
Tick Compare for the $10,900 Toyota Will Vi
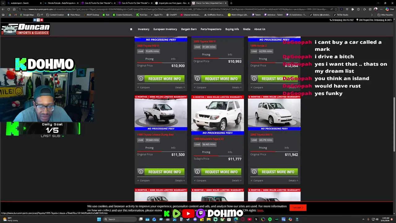tap(143, 87)
